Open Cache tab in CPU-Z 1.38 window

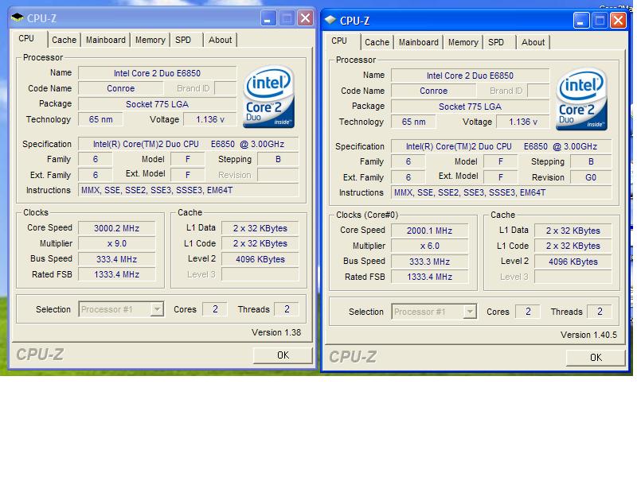64,40
